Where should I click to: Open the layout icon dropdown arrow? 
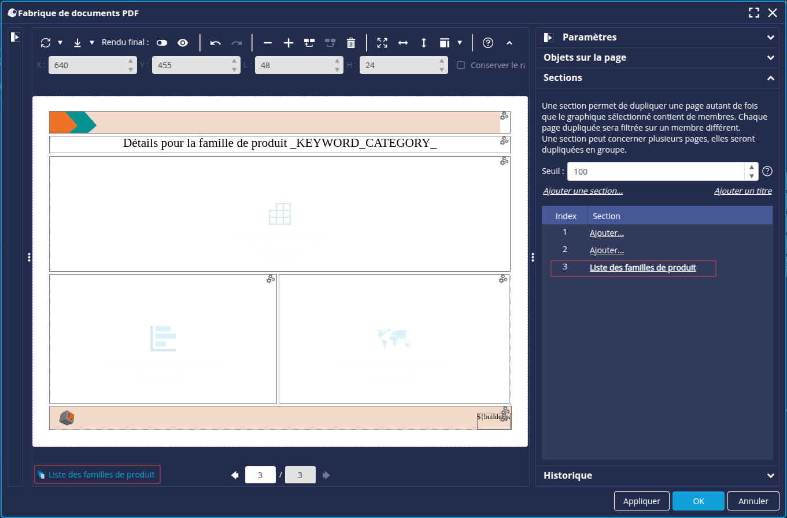pos(460,43)
